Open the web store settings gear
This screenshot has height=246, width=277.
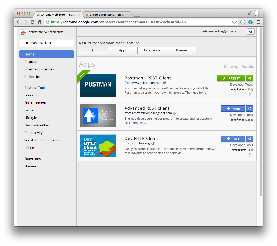tap(251, 32)
